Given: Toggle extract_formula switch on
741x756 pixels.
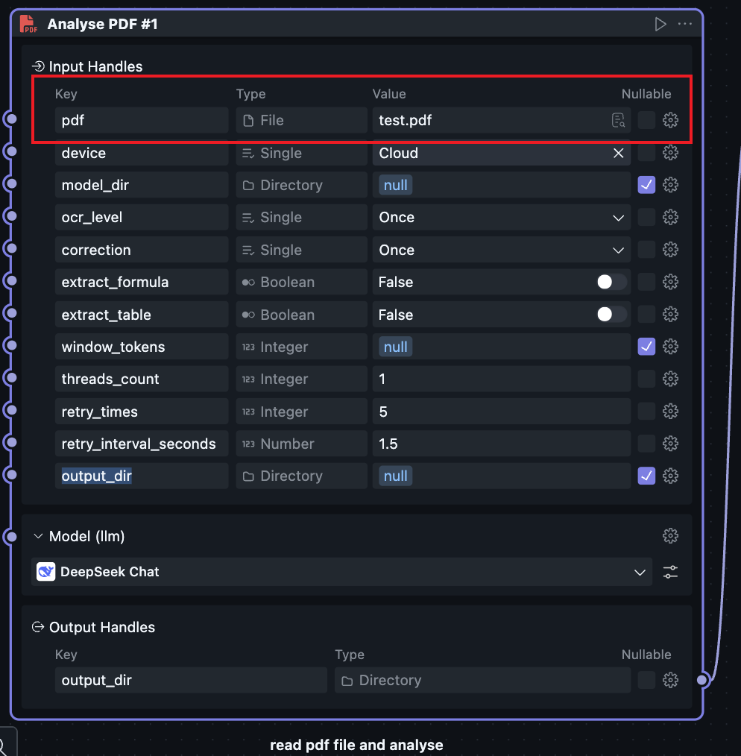Looking at the screenshot, I should click(611, 282).
